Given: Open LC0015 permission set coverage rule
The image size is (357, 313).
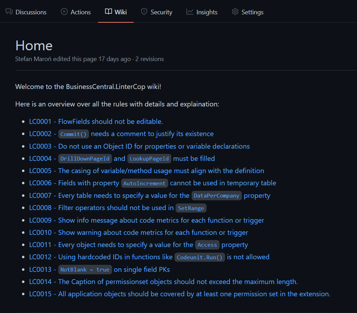Looking at the screenshot, I should pos(179,294).
